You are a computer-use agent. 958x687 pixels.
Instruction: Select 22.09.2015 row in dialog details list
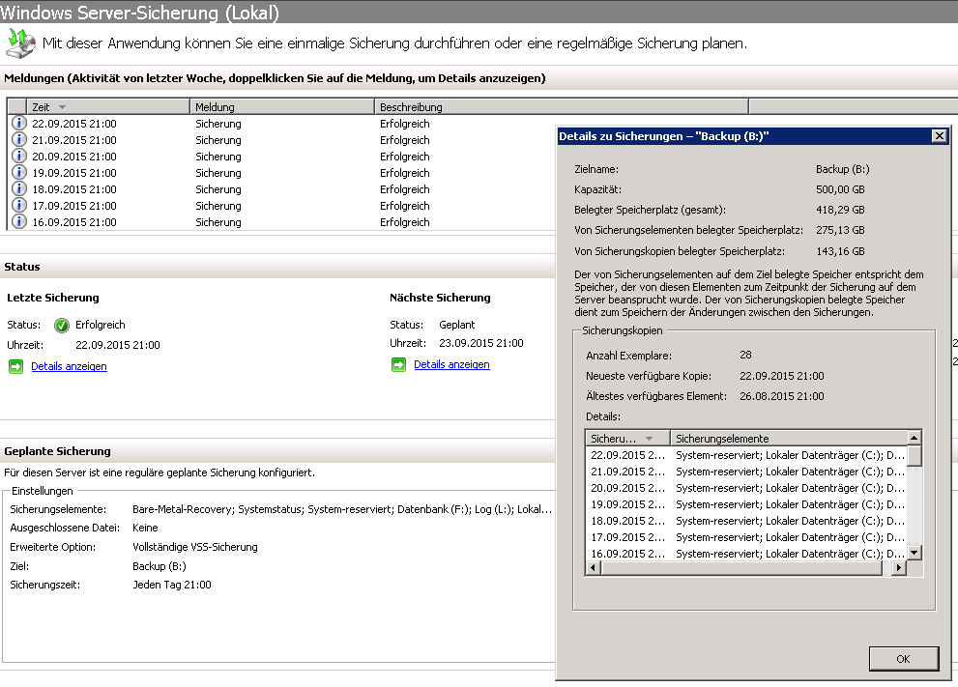point(746,455)
